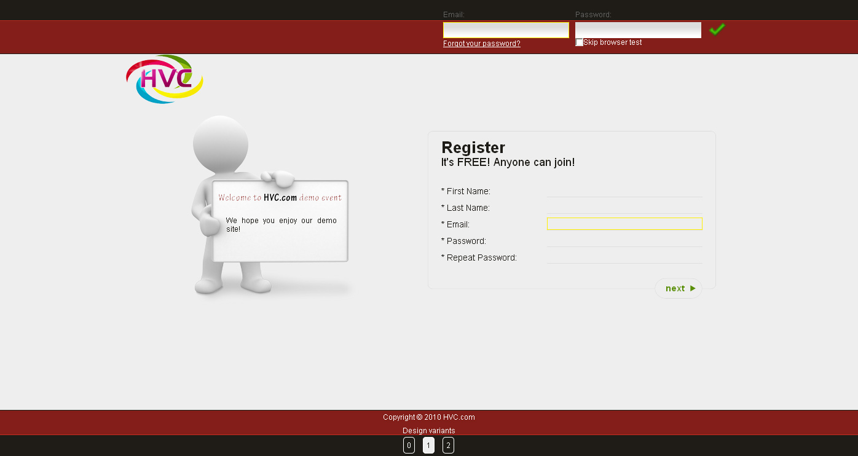Click the 'Copyright © 2010 HVC.com' footer text
Image resolution: width=858 pixels, height=456 pixels.
tap(429, 417)
